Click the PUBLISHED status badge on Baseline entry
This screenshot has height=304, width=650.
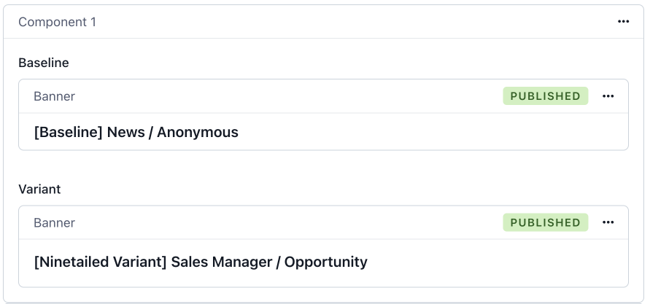coord(545,96)
